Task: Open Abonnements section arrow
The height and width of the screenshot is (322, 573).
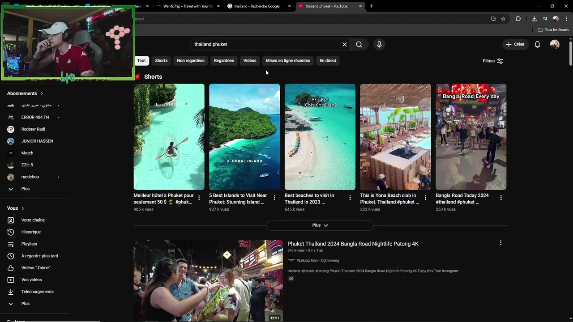Action: point(42,93)
